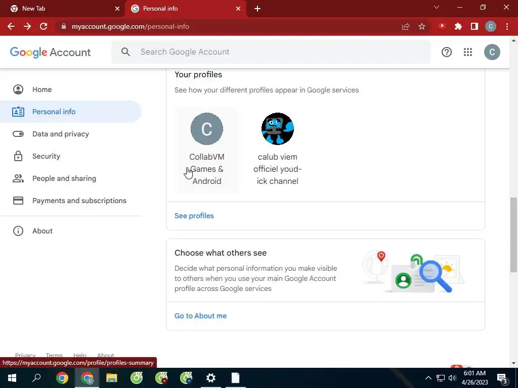Screen dimensions: 518x388
Task: Click the See profiles link
Action: [x=194, y=216]
